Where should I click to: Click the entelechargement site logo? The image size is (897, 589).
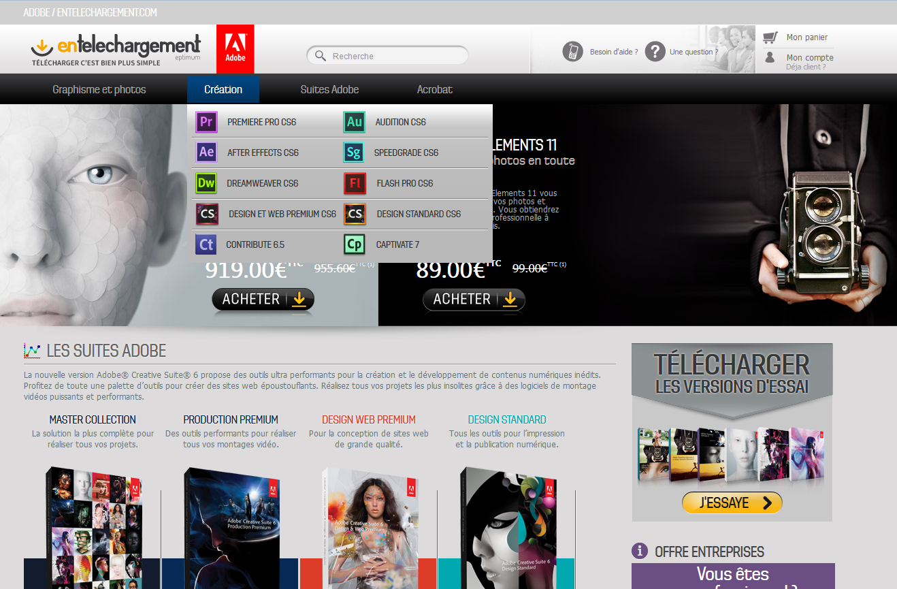pyautogui.click(x=116, y=50)
